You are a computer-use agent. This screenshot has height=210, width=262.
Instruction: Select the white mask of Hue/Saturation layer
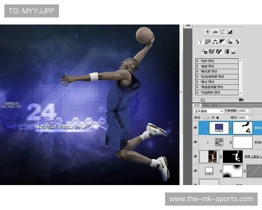[x=243, y=142]
